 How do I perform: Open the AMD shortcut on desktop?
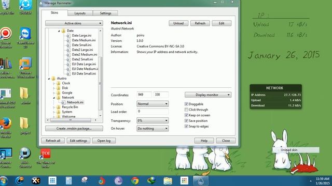click(x=25, y=158)
